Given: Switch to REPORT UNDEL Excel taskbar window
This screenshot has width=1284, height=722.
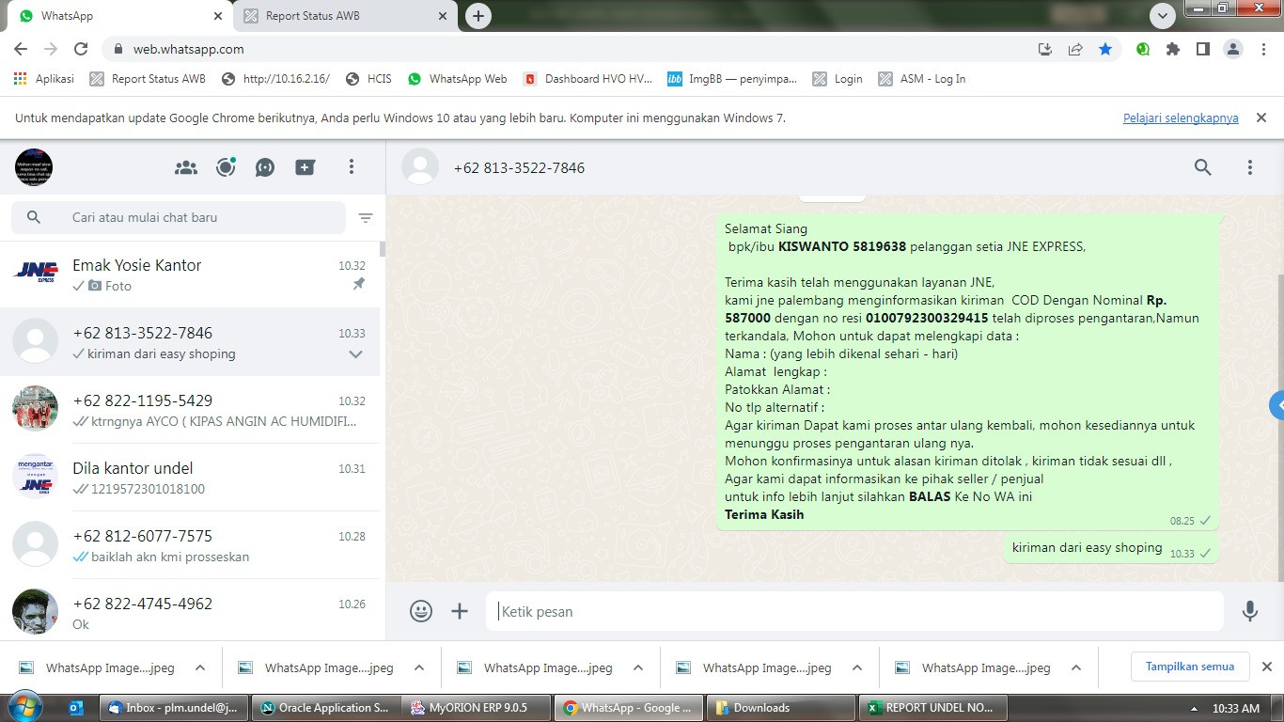Looking at the screenshot, I should 932,708.
